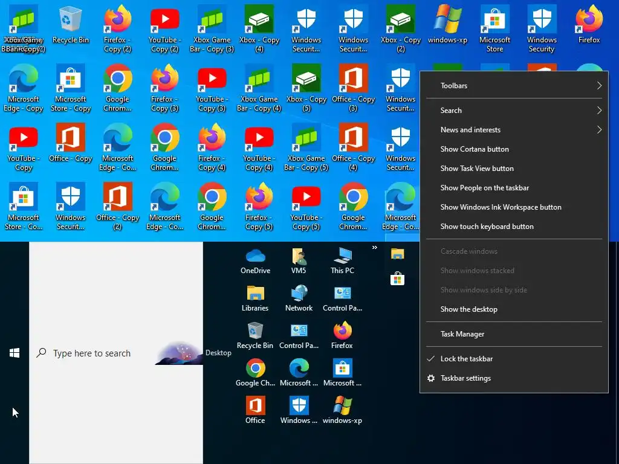Click the Type here to search box

pos(116,353)
